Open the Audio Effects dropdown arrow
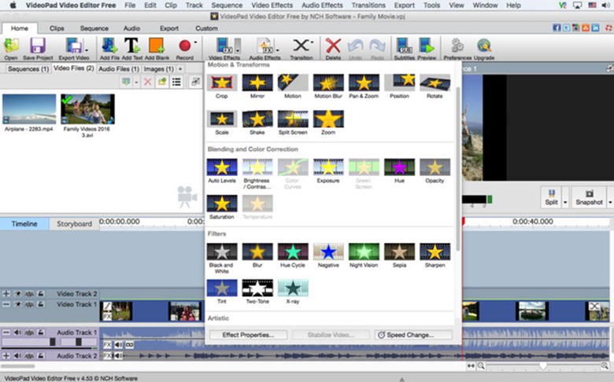The image size is (614, 382). click(277, 50)
